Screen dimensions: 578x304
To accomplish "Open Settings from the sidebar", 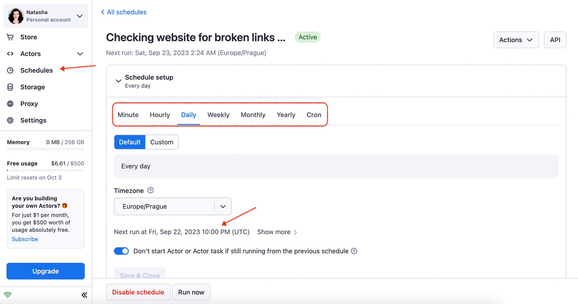I will [x=33, y=120].
